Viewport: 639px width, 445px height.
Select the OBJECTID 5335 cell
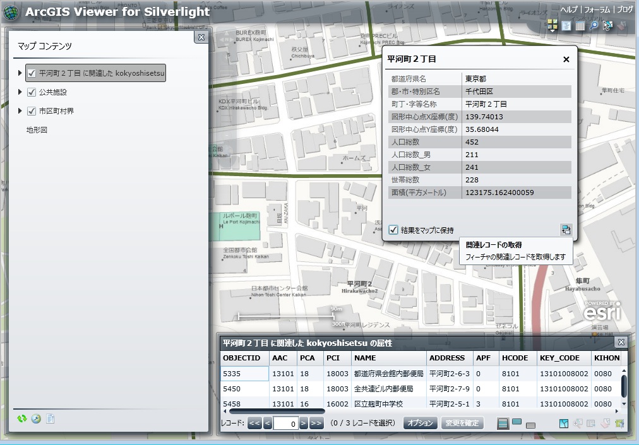pos(244,374)
